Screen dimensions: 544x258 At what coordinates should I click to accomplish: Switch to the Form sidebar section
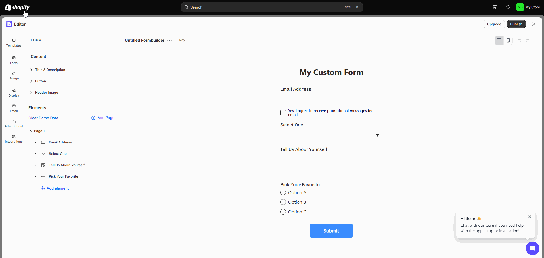coord(14,60)
